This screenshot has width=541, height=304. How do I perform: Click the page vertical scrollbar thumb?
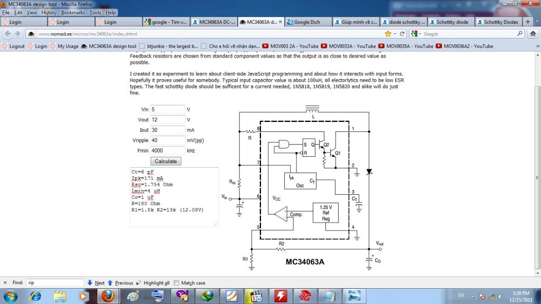pos(537,177)
